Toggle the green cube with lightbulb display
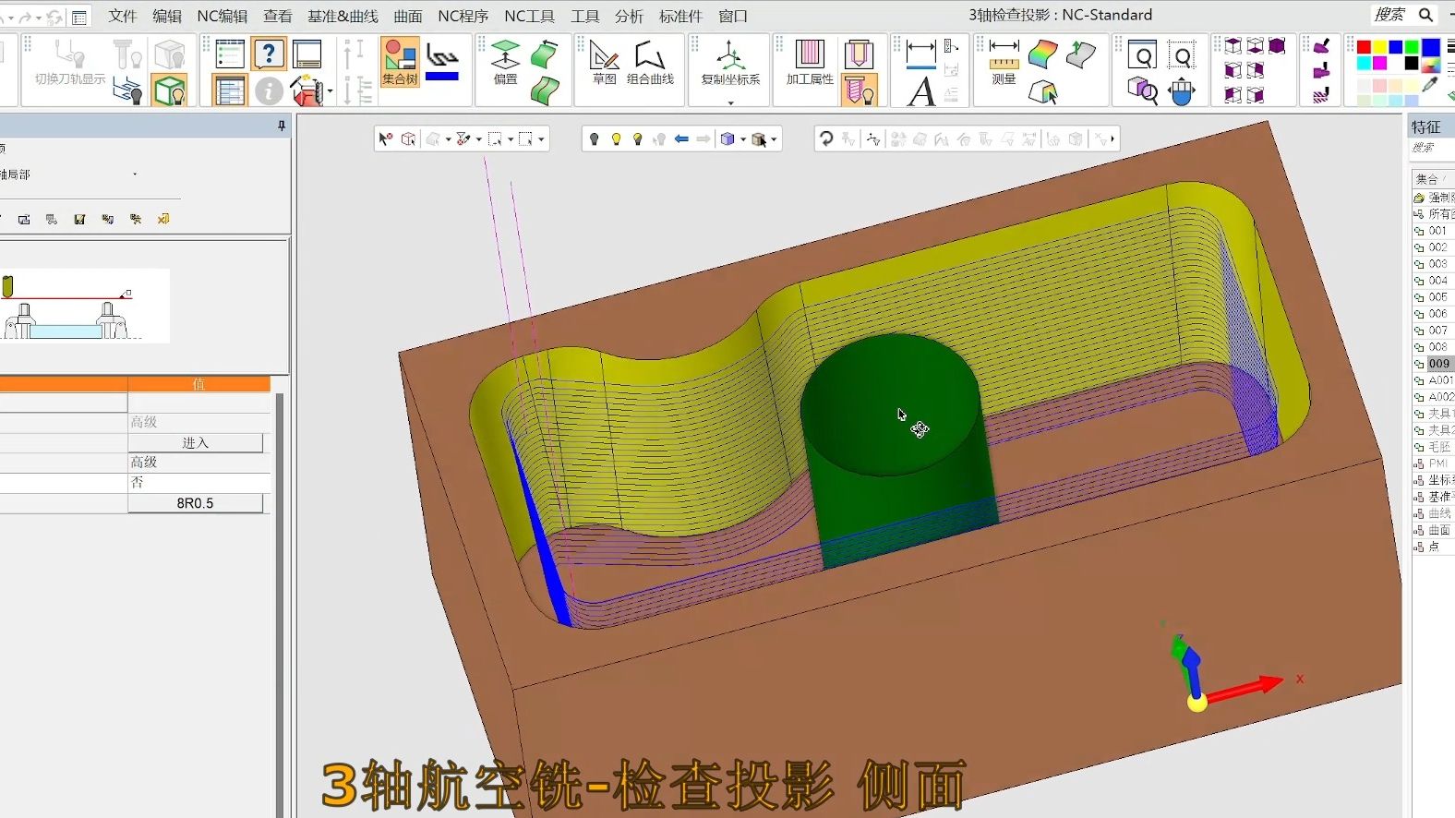The width and height of the screenshot is (1455, 818). pyautogui.click(x=170, y=90)
